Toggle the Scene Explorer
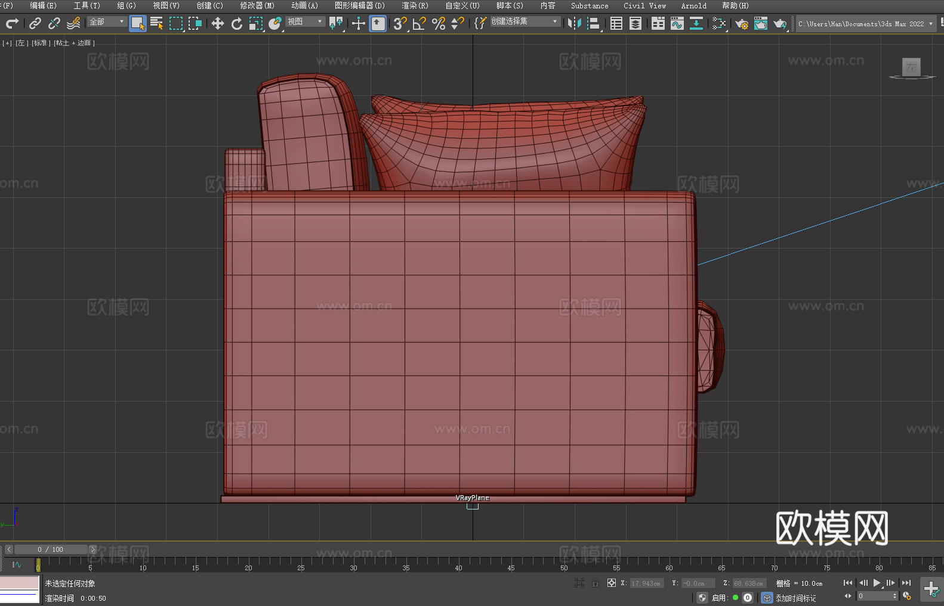 click(616, 23)
